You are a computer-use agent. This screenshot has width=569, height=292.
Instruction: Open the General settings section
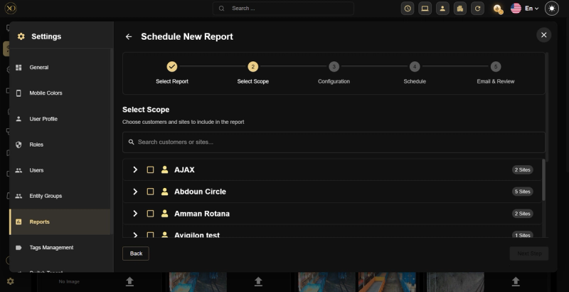[x=60, y=67]
